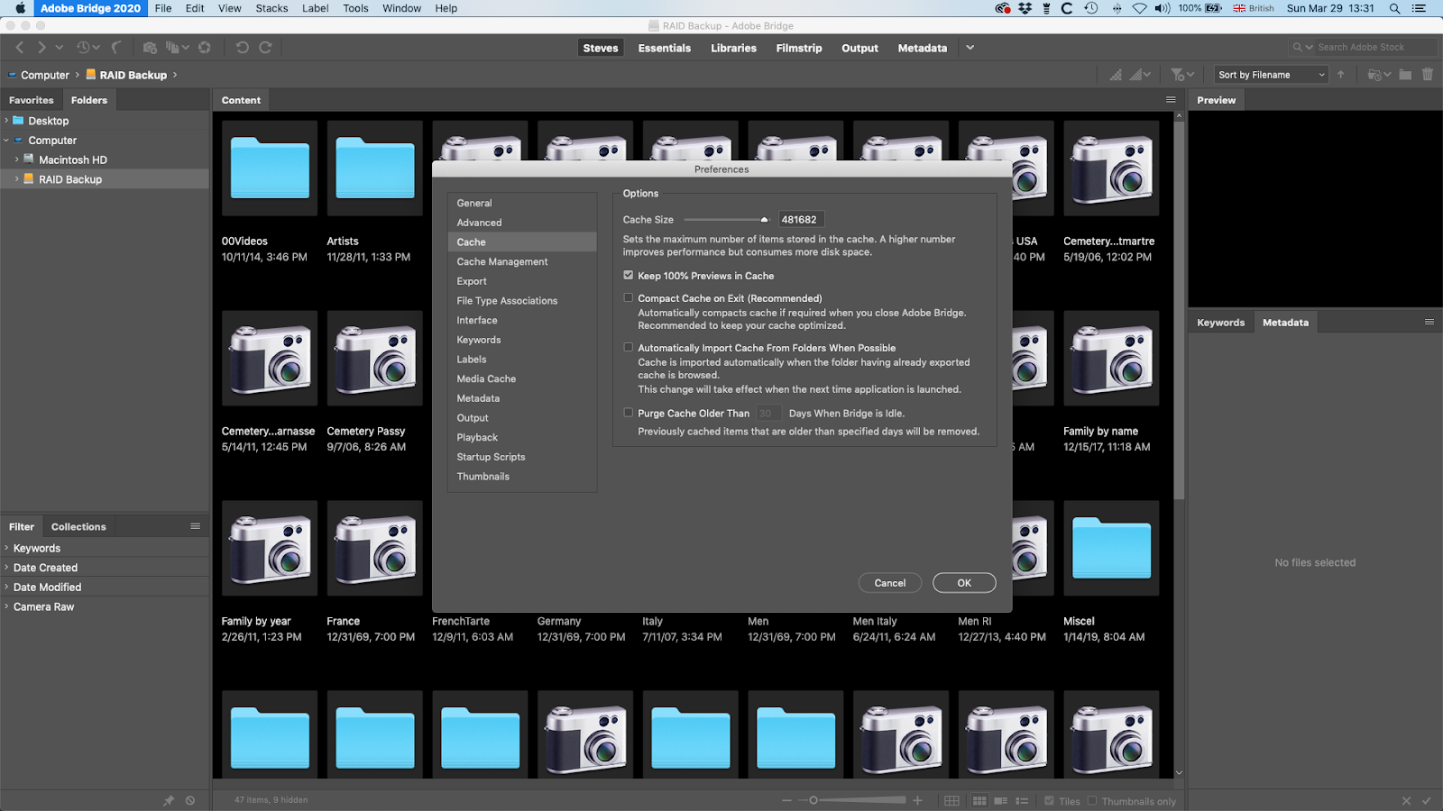
Task: Switch to view content as details icon
Action: tap(1001, 801)
